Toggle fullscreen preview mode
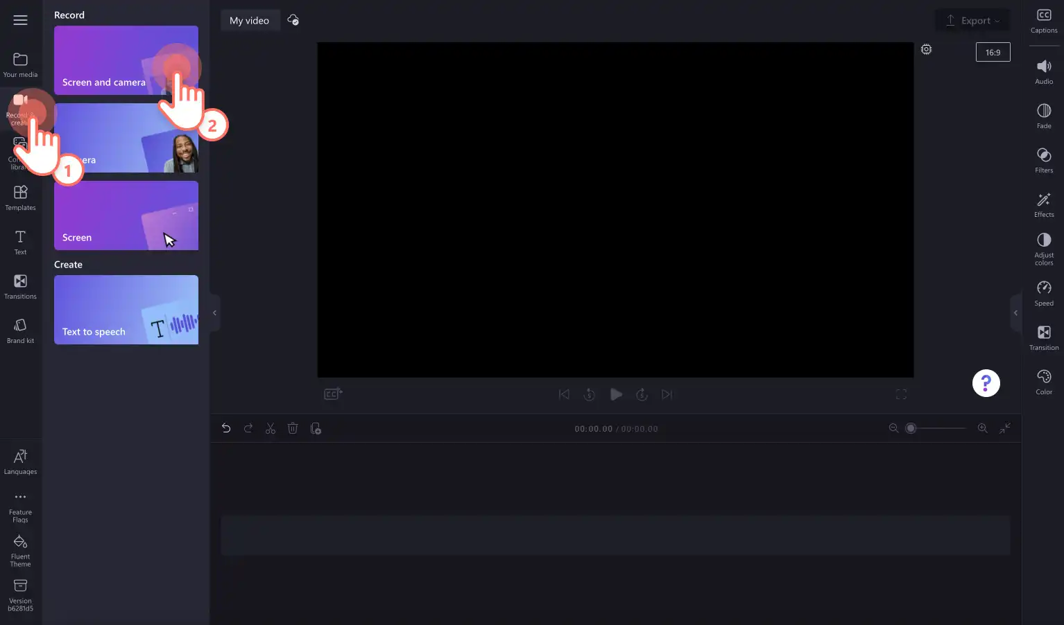1064x625 pixels. [901, 394]
